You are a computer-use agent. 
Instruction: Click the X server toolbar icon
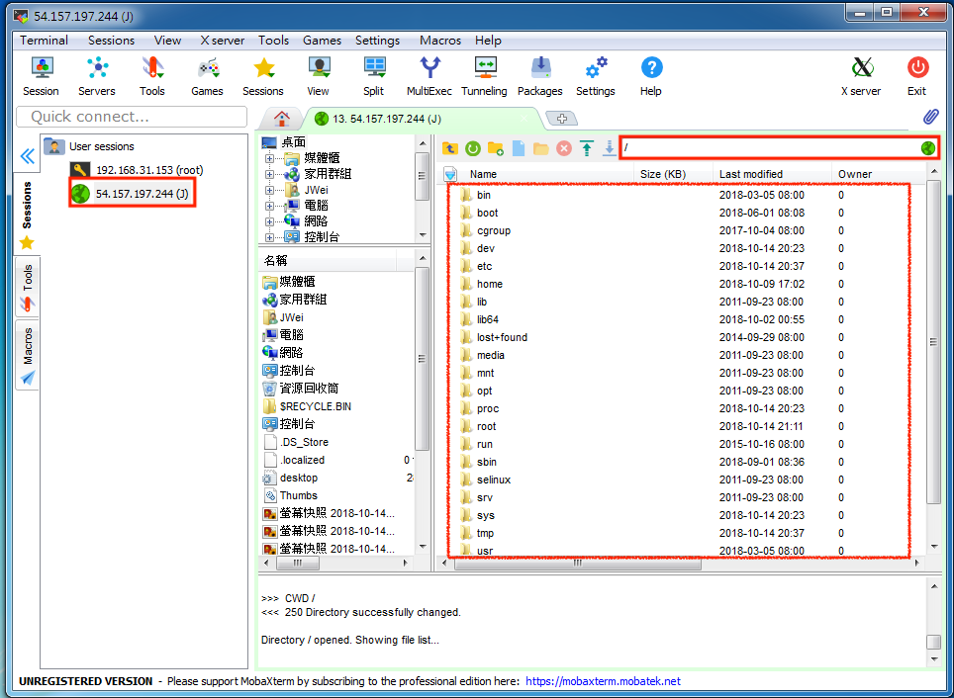click(862, 76)
